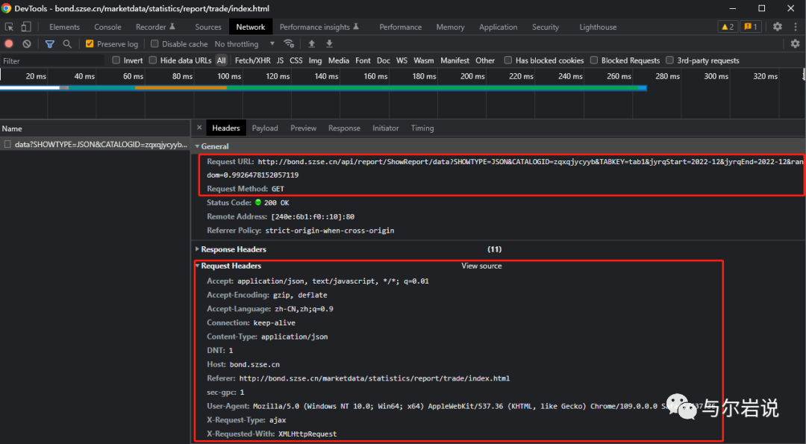Filter requests by Doc type

(x=384, y=60)
